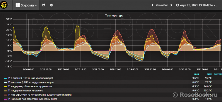Open color picker for magenta snow series
This screenshot has height=102, width=222.
coord(6,99)
